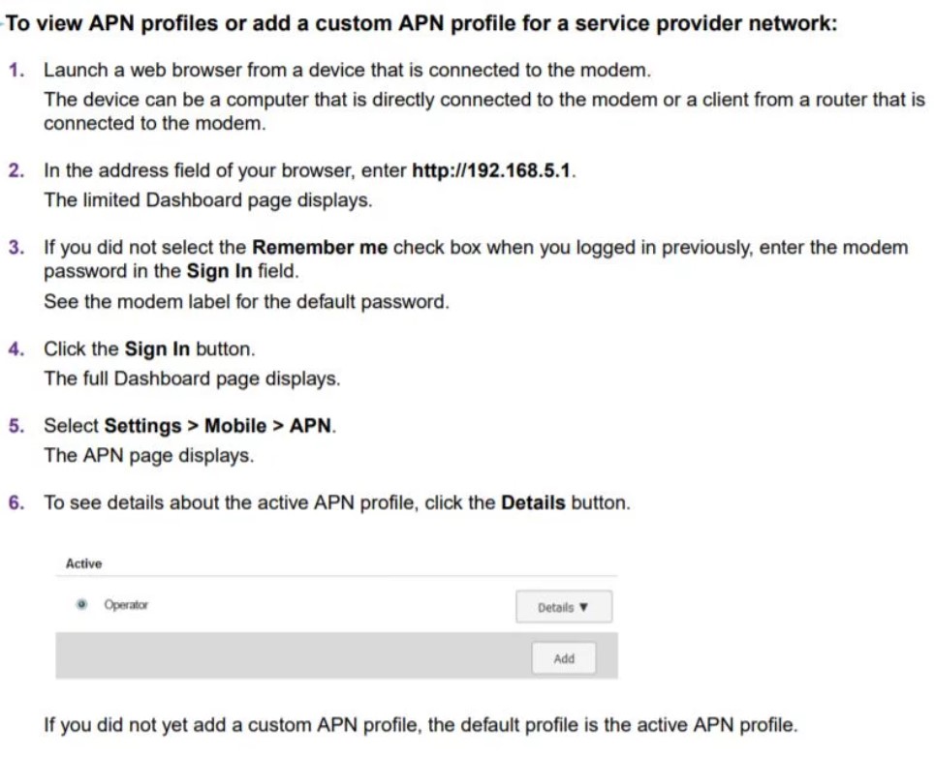Click step number 4 marker
This screenshot has height=757, width=934.
(x=16, y=348)
